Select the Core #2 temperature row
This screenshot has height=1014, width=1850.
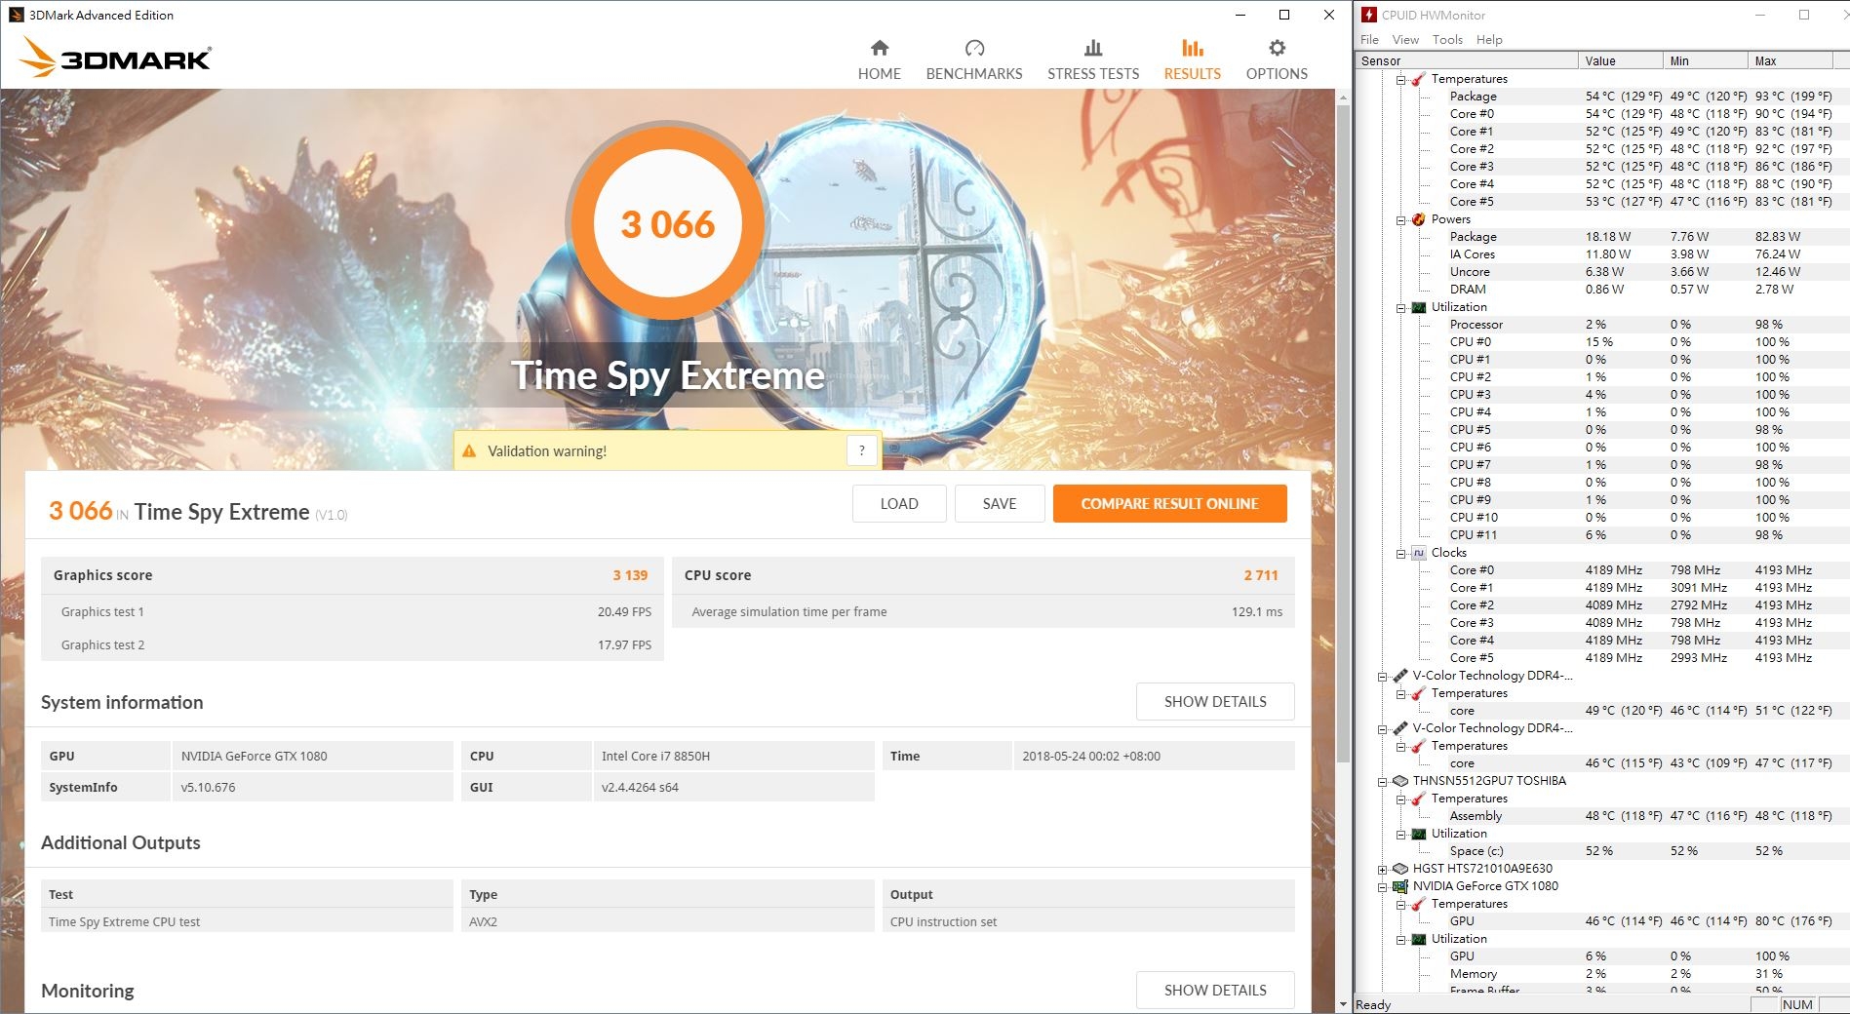[x=1640, y=149]
